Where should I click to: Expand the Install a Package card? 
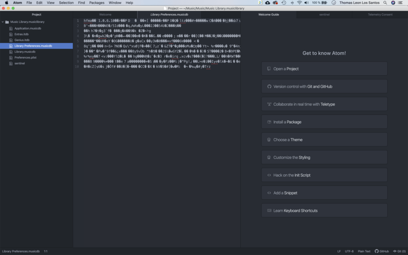(x=324, y=122)
